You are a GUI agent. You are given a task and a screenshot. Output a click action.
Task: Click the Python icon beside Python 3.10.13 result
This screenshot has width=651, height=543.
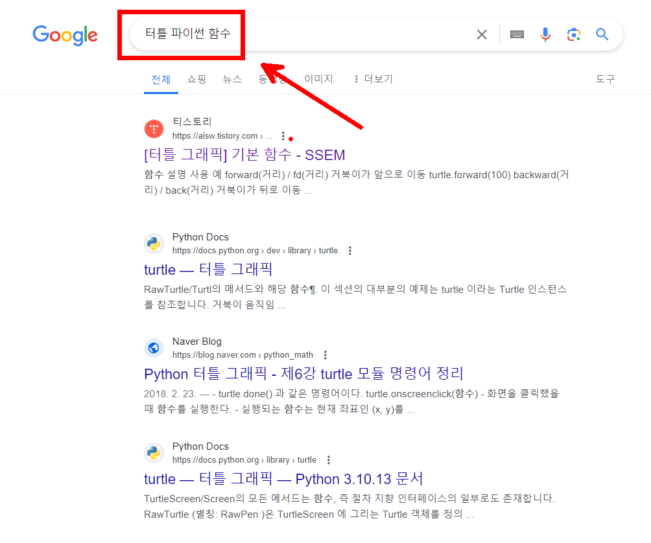[x=154, y=452]
